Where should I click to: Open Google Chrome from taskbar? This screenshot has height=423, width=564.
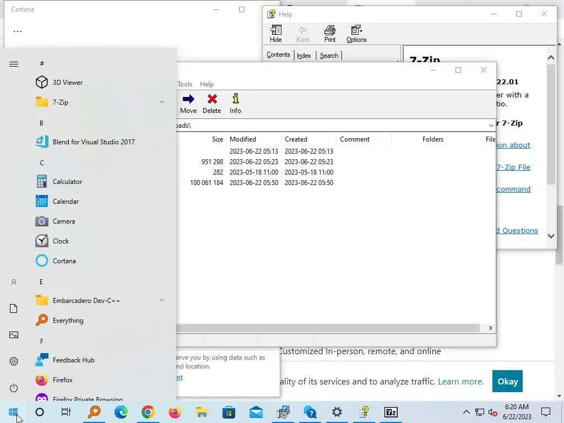click(148, 412)
